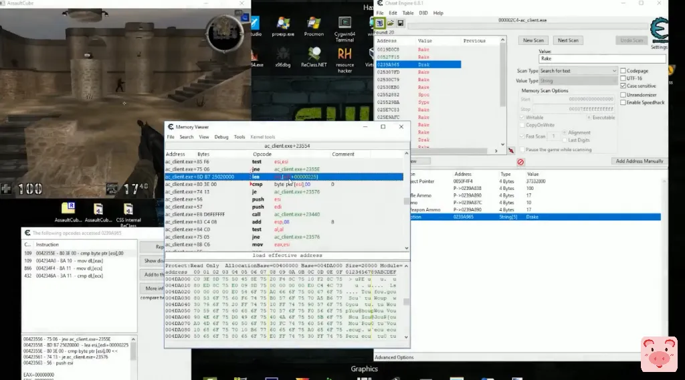Image resolution: width=685 pixels, height=380 pixels.
Task: Open the D3D menu in Cheat Engine
Action: point(423,13)
